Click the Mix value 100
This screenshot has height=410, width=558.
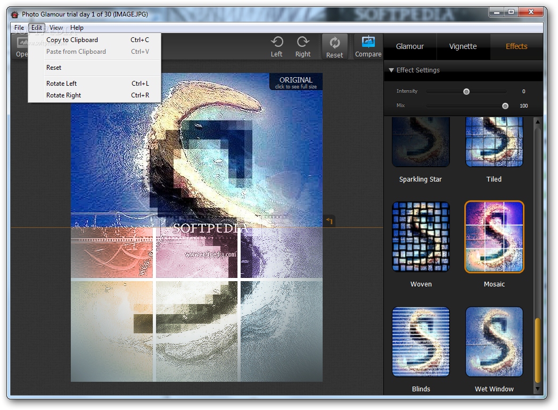(x=523, y=106)
